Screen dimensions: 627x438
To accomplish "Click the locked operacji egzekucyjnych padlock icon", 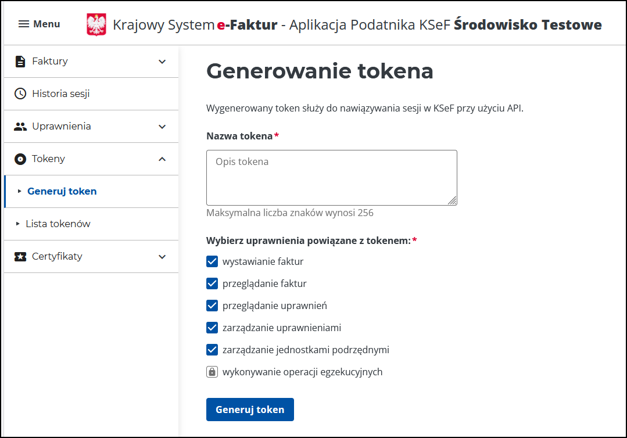I will (x=212, y=372).
